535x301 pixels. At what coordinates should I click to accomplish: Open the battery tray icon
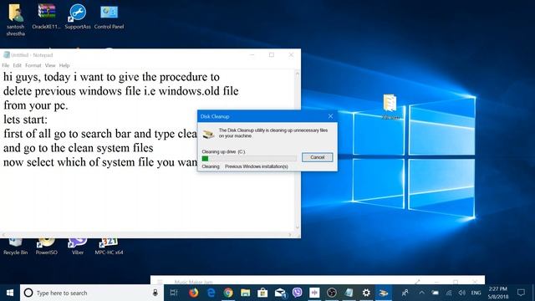(x=435, y=293)
